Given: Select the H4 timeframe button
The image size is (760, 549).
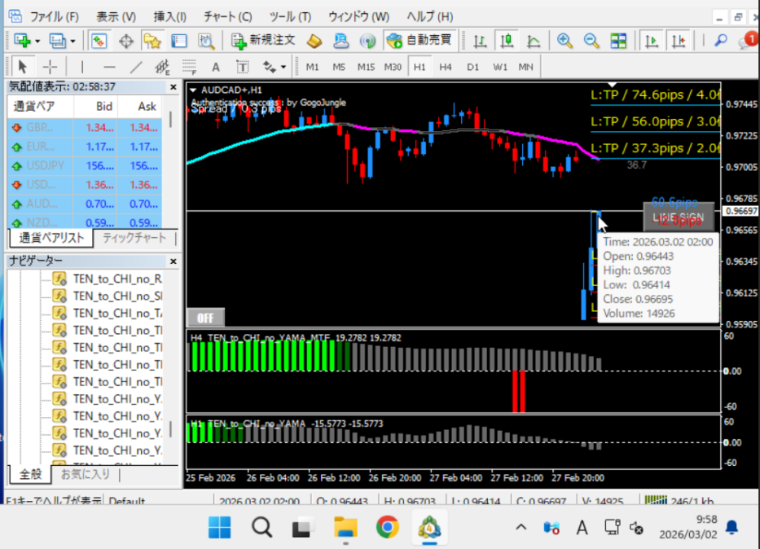Looking at the screenshot, I should (x=446, y=67).
